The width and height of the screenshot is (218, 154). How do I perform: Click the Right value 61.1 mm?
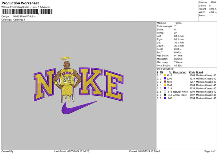point(179,39)
